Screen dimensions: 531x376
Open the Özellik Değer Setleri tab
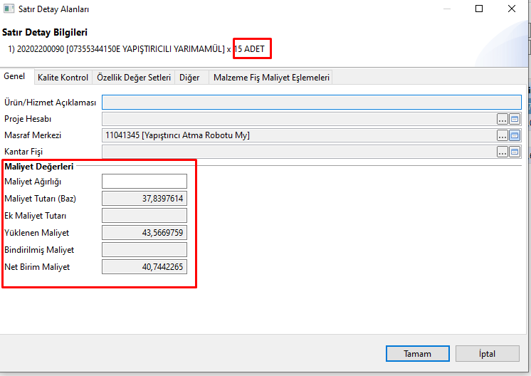[133, 77]
